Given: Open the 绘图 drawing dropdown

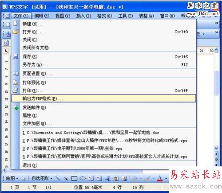Looking at the screenshot, I should [x=12, y=178].
